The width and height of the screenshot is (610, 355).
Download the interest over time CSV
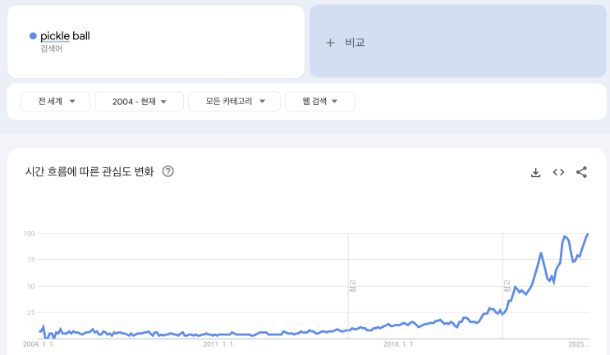click(x=536, y=172)
